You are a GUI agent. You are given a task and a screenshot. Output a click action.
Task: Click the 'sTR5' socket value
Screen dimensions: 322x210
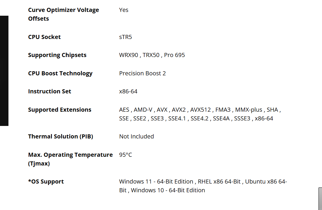tap(125, 37)
